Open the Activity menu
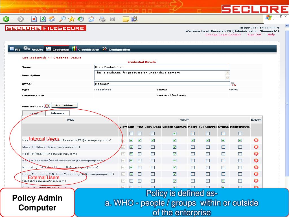The width and height of the screenshot is (289, 217). (x=33, y=49)
